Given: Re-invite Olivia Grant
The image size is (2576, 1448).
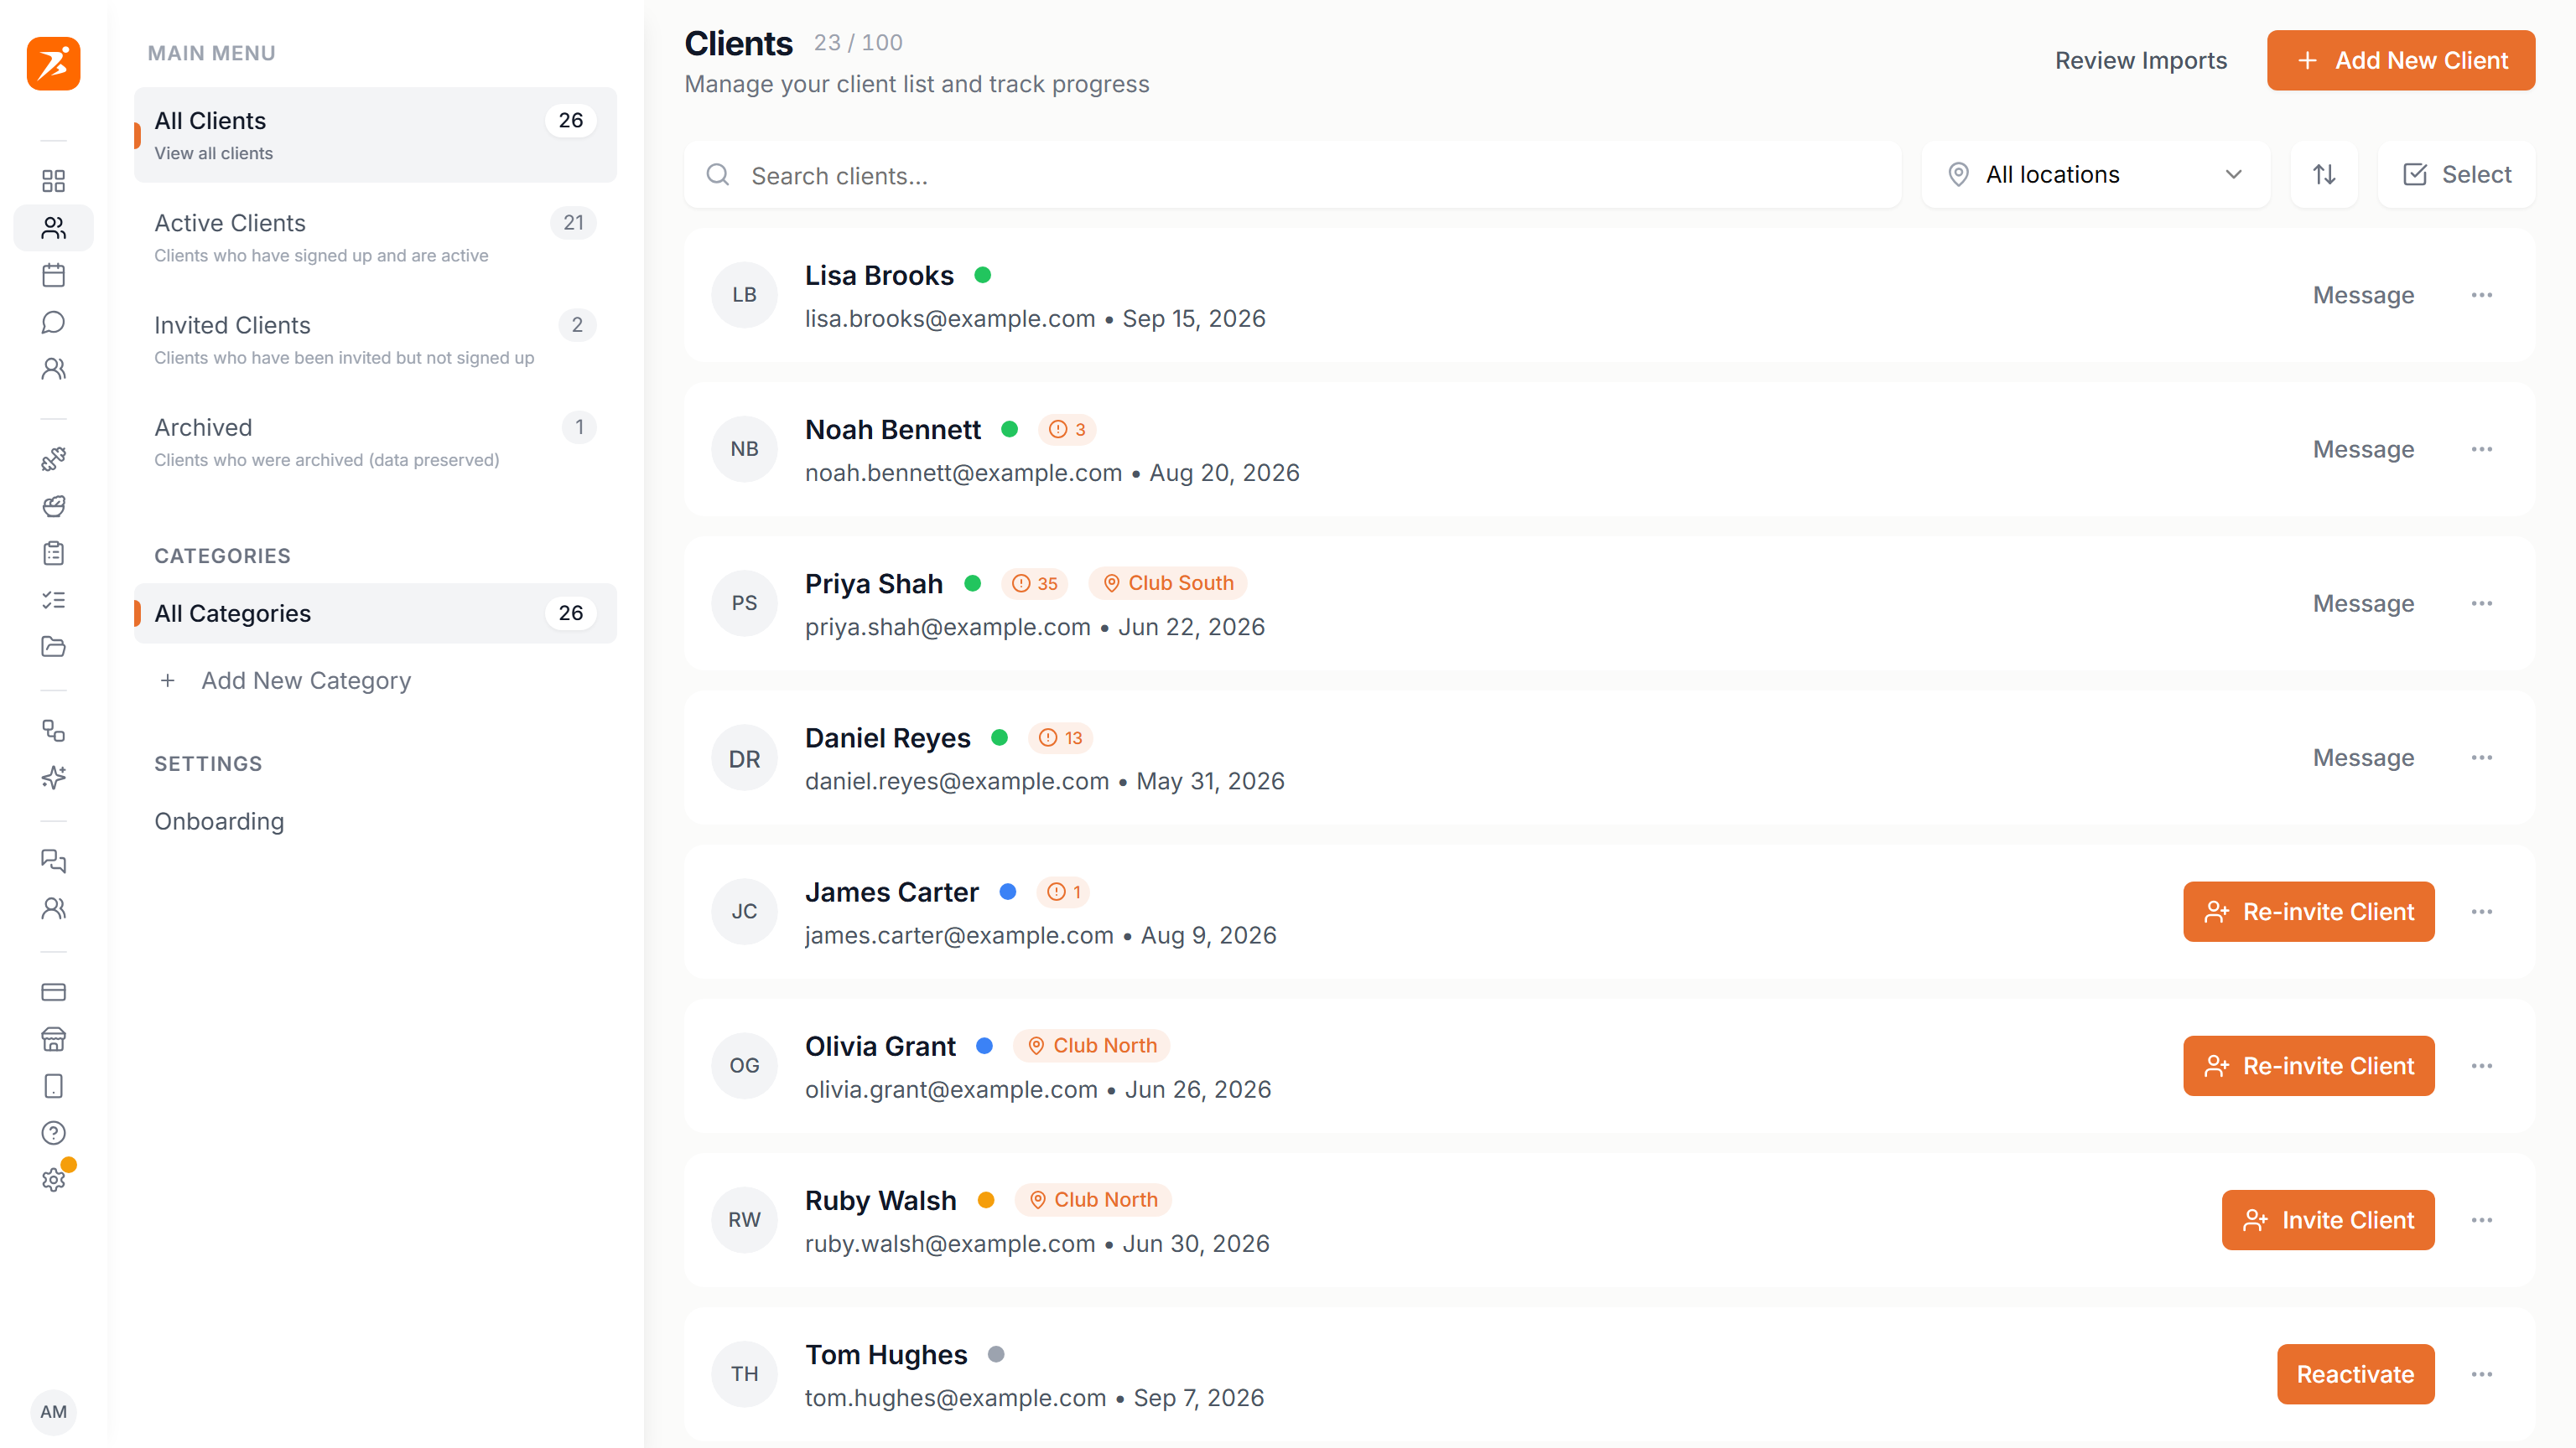Looking at the screenshot, I should (2308, 1066).
